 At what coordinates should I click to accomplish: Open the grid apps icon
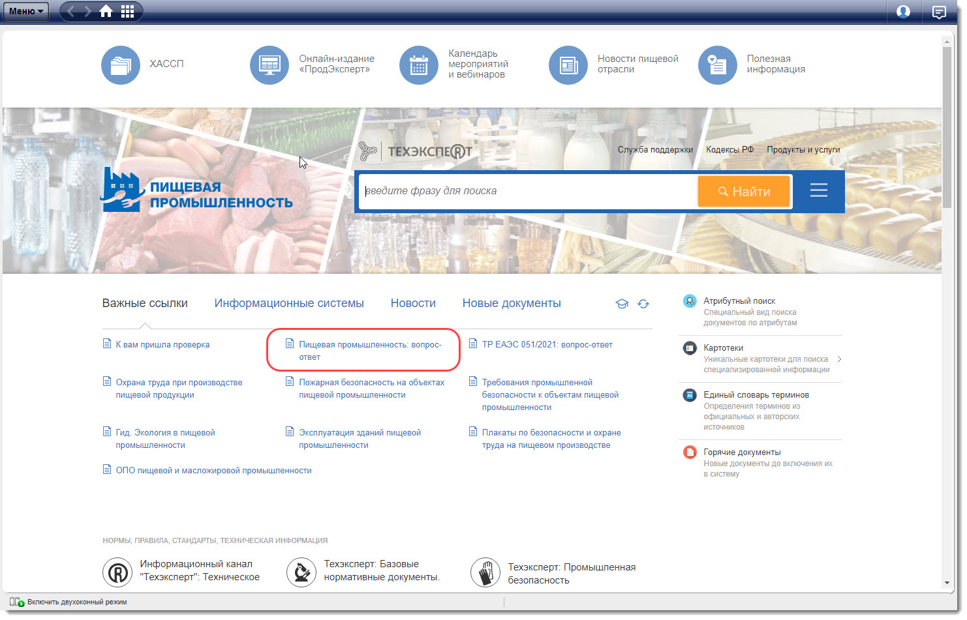pyautogui.click(x=128, y=11)
